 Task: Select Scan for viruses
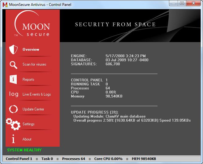click(x=34, y=64)
